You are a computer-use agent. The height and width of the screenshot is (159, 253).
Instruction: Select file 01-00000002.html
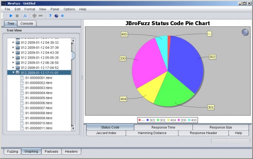(x=39, y=83)
